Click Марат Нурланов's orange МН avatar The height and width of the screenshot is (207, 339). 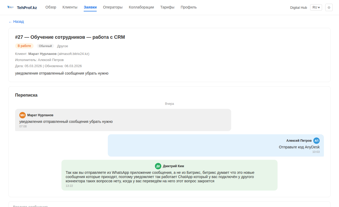coord(23,115)
